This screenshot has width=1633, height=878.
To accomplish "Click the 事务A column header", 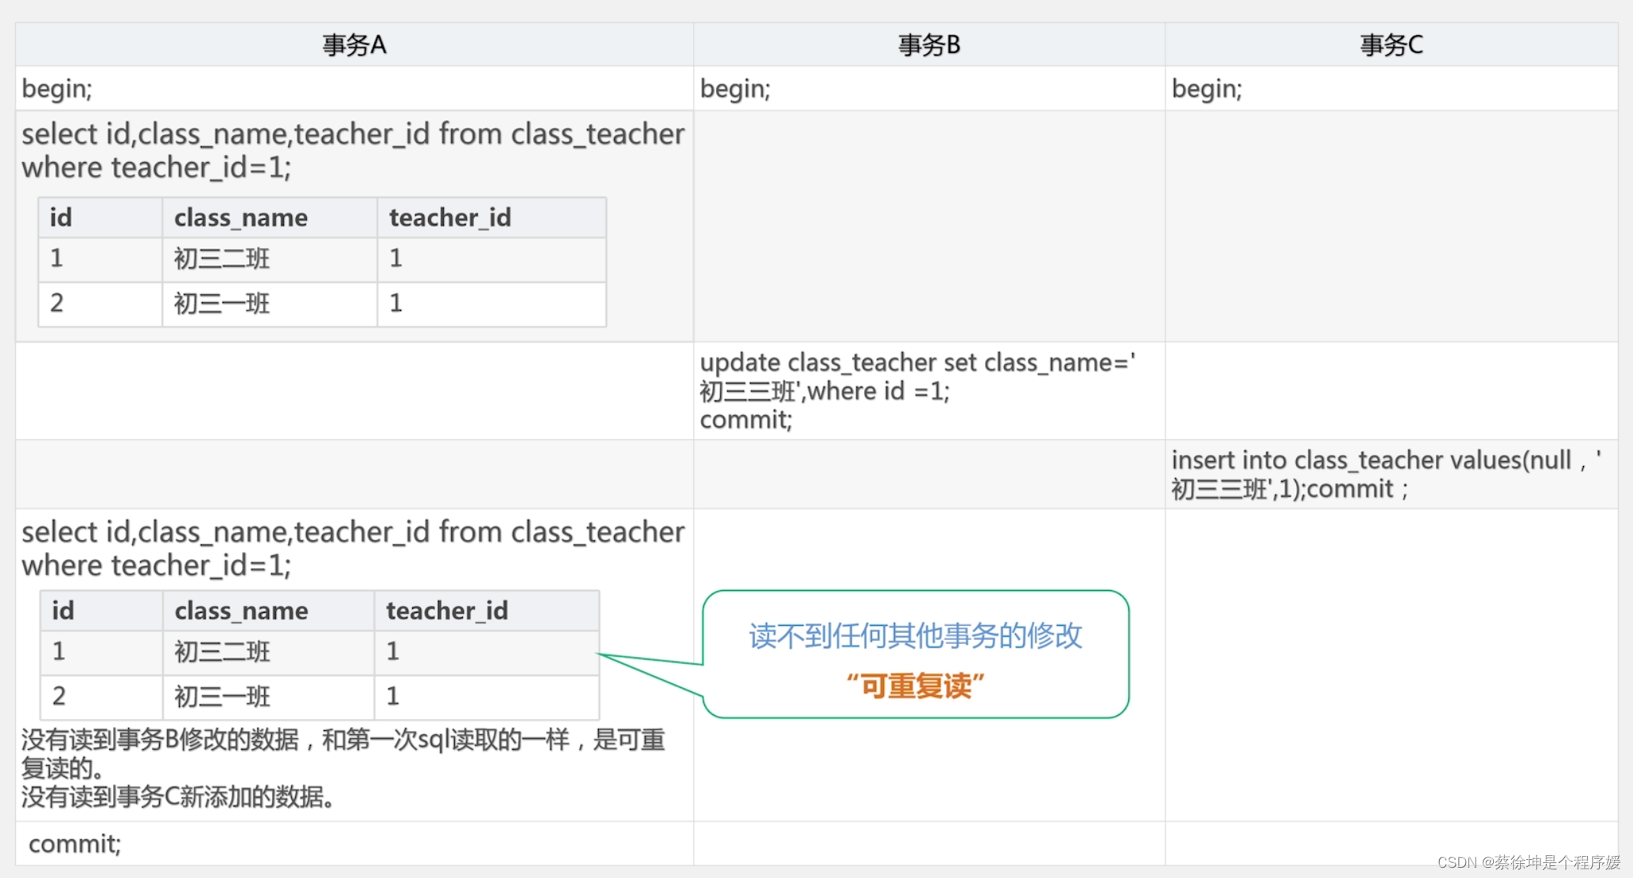I will 353,44.
